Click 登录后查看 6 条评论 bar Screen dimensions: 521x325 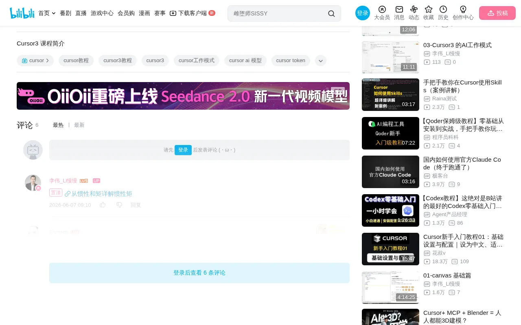(199, 273)
